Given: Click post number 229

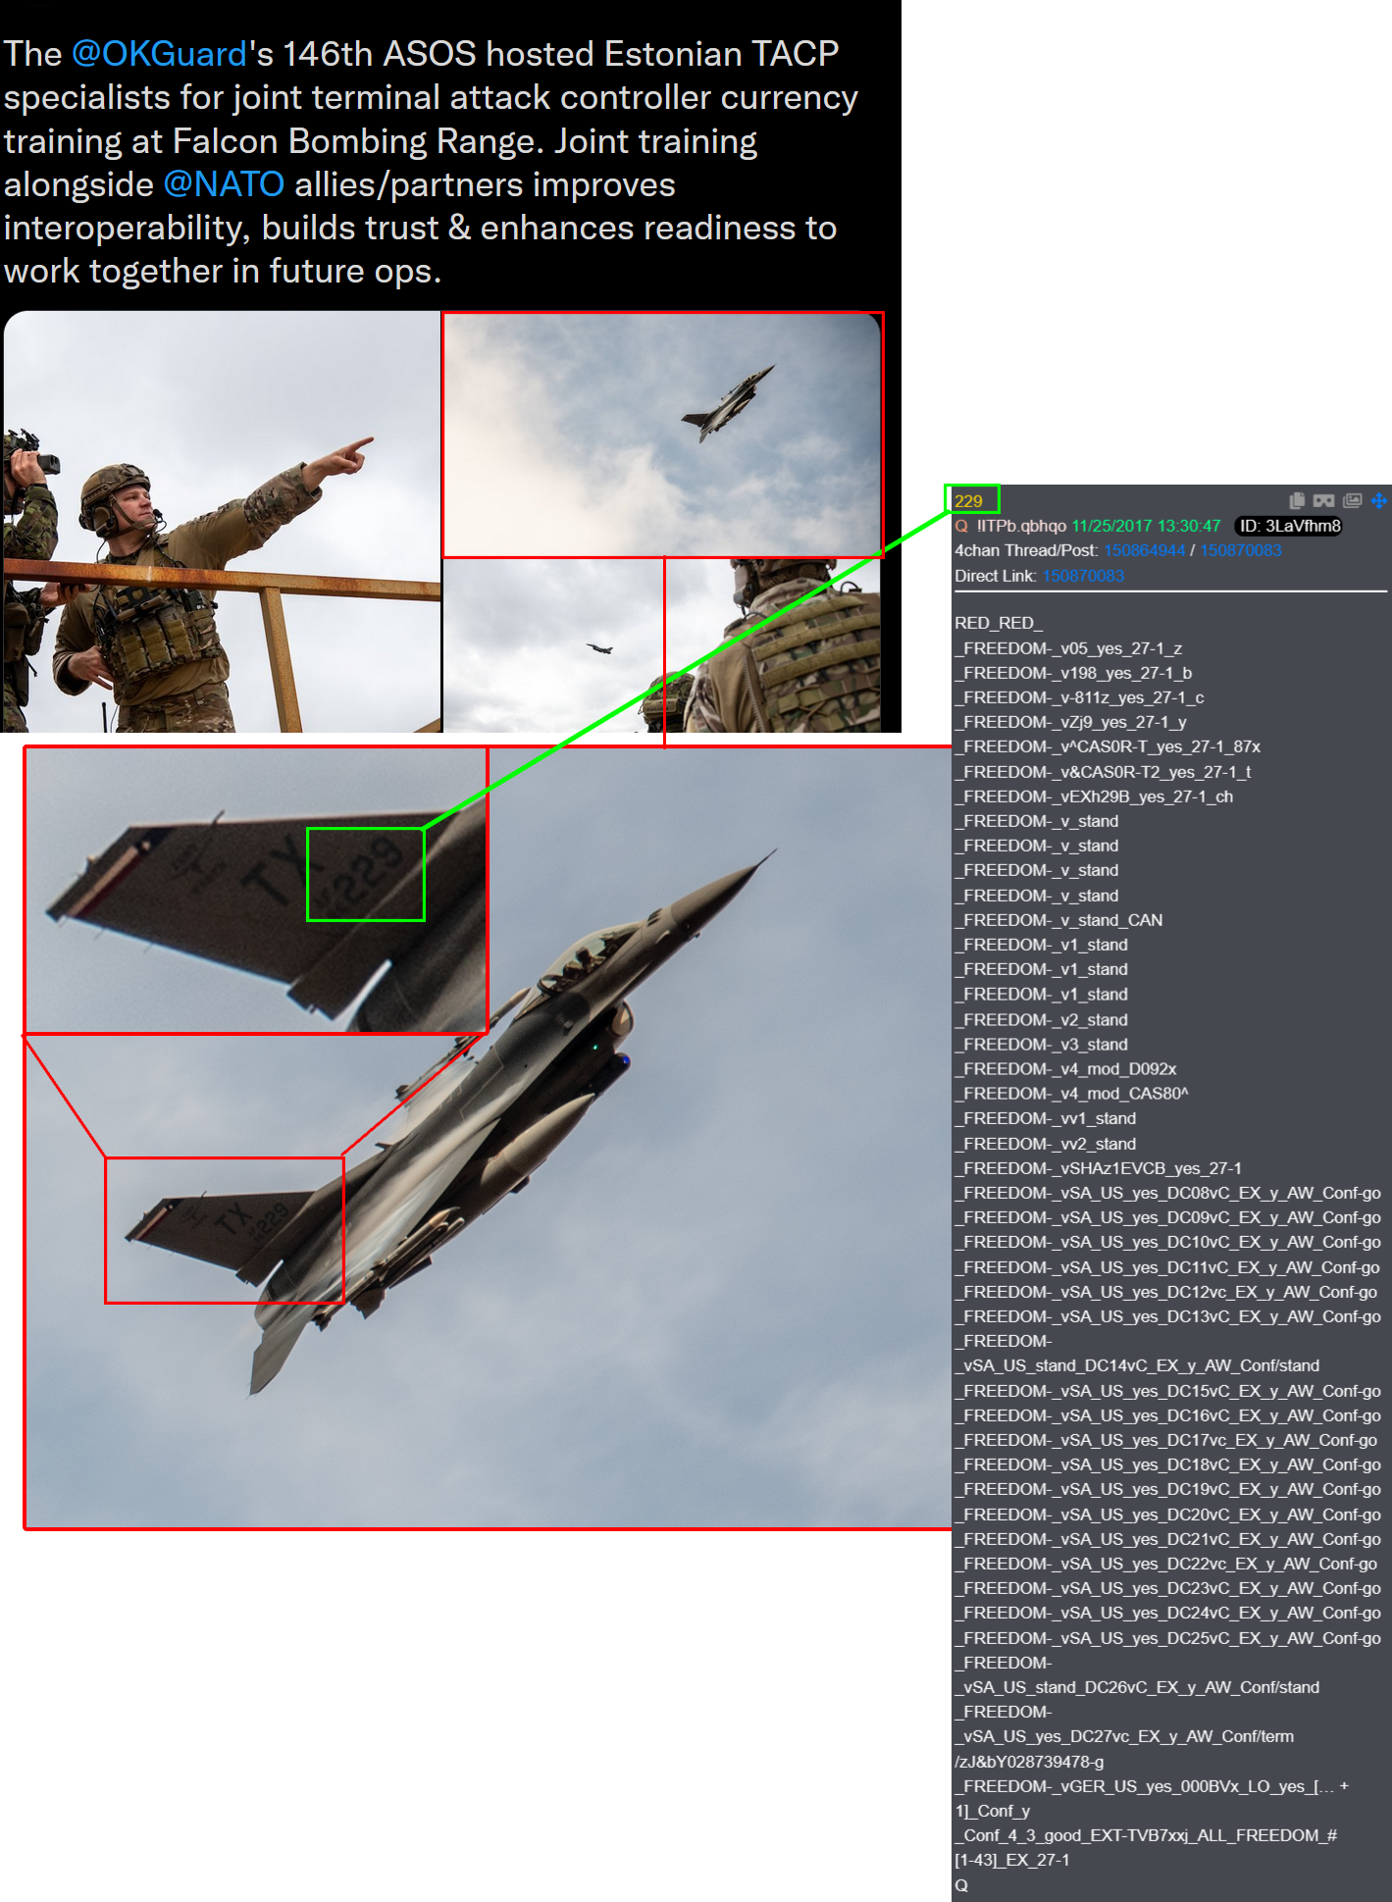Looking at the screenshot, I should [968, 501].
